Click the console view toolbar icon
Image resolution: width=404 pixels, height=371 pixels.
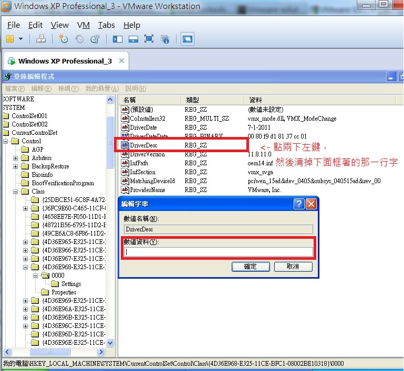click(188, 39)
